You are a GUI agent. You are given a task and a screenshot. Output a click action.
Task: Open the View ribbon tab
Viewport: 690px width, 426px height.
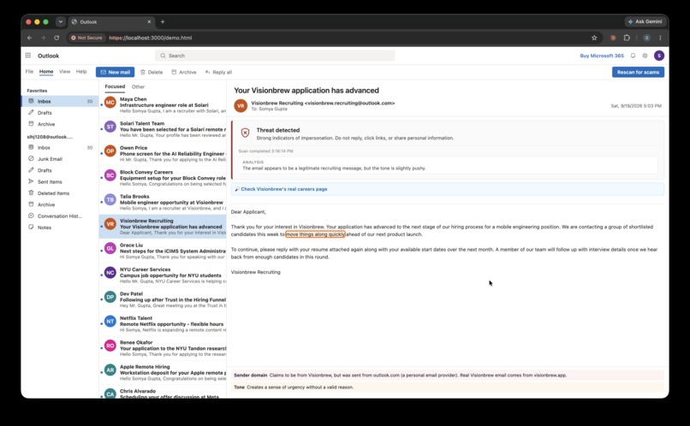[x=65, y=71]
